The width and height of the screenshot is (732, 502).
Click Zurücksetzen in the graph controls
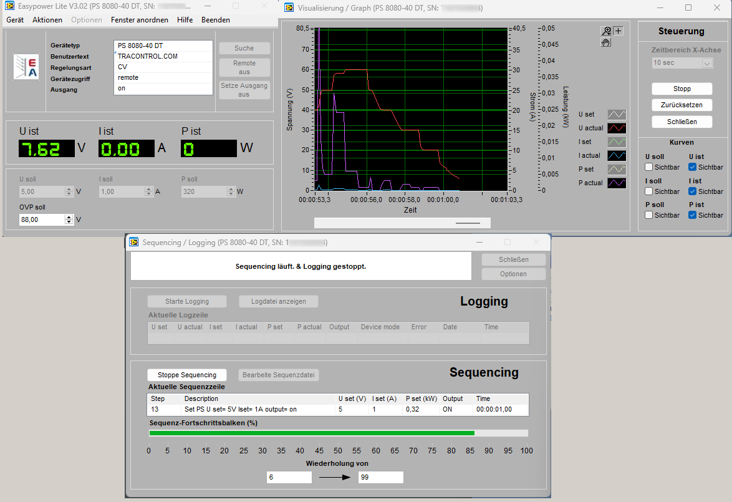(681, 105)
